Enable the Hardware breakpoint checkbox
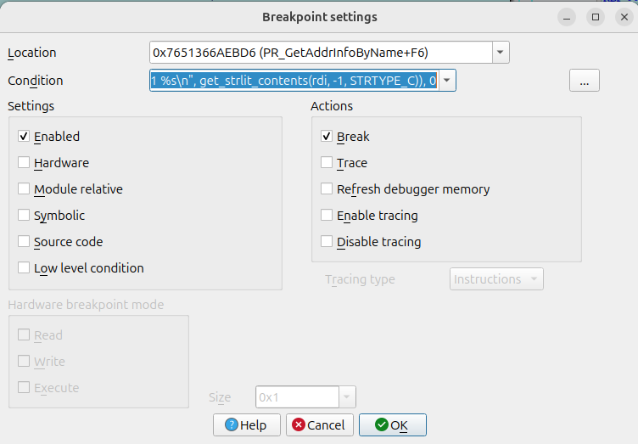The height and width of the screenshot is (444, 638). (24, 162)
